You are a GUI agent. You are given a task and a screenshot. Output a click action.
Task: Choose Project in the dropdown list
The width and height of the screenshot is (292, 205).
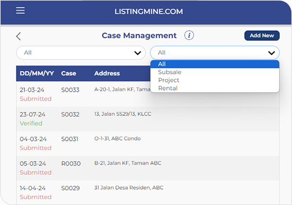[x=214, y=80]
